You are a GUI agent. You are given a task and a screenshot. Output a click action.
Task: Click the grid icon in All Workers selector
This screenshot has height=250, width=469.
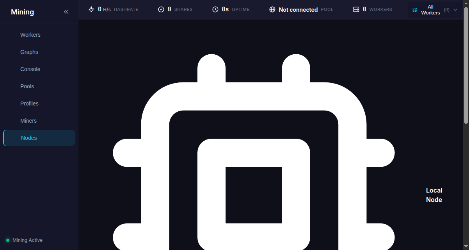(415, 10)
